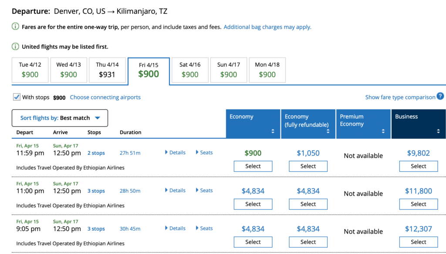Uncheck the With stops checkbox
Image resolution: width=446 pixels, height=254 pixels.
click(17, 97)
